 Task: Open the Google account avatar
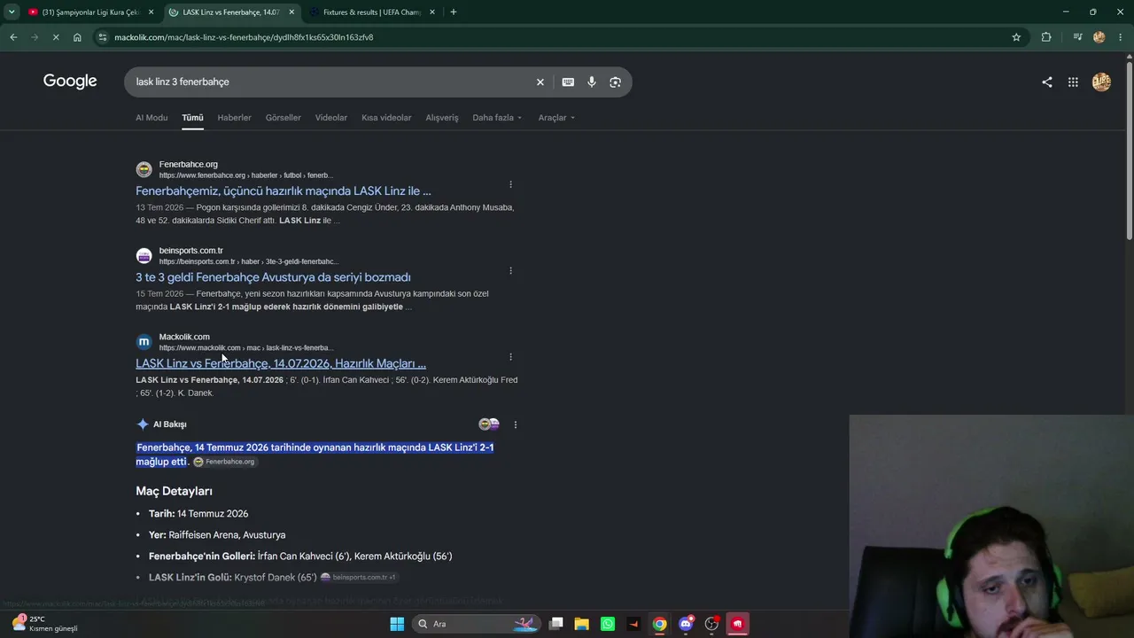[1101, 82]
